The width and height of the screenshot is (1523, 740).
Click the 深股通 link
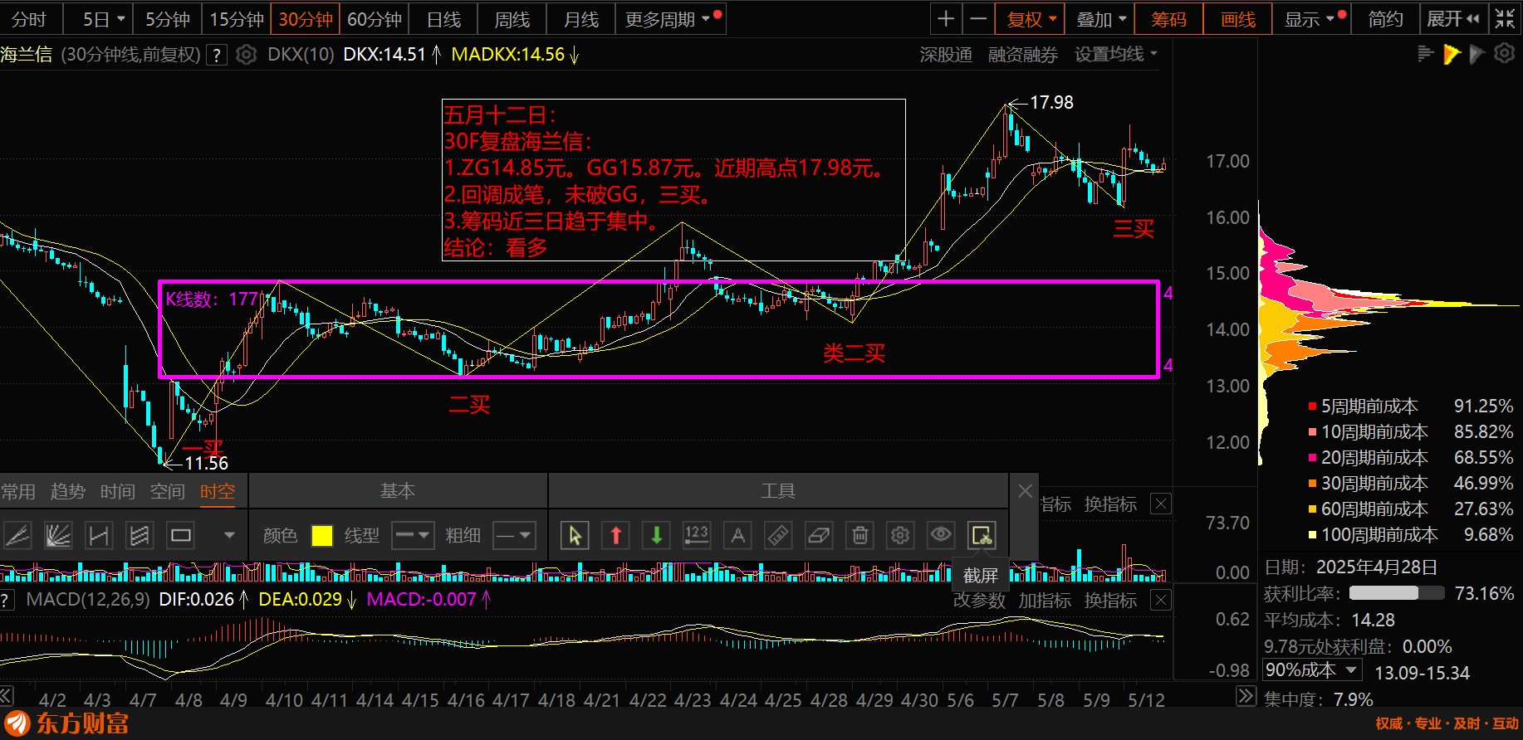point(946,55)
